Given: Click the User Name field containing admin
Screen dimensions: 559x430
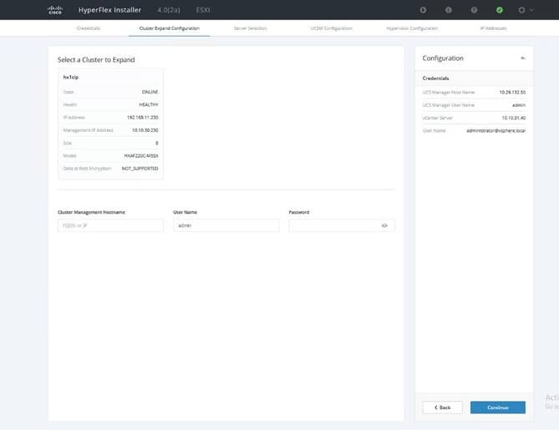Looking at the screenshot, I should [x=226, y=225].
